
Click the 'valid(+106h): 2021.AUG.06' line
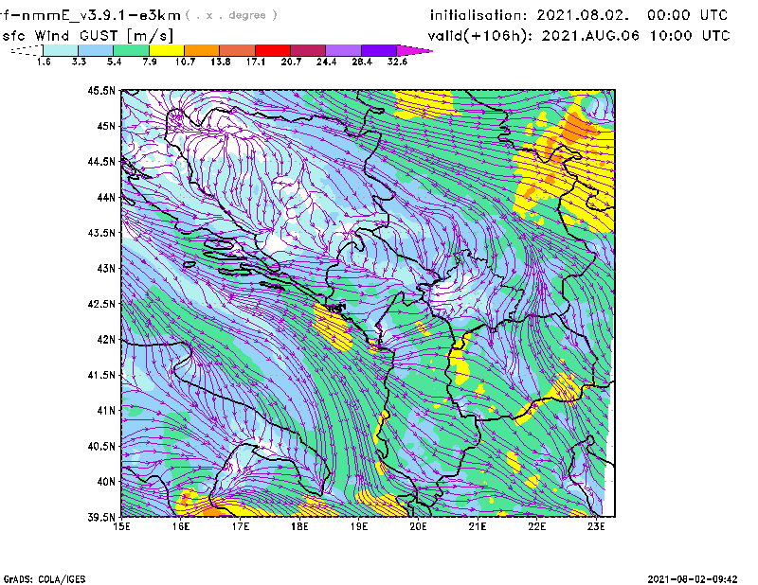(x=533, y=36)
